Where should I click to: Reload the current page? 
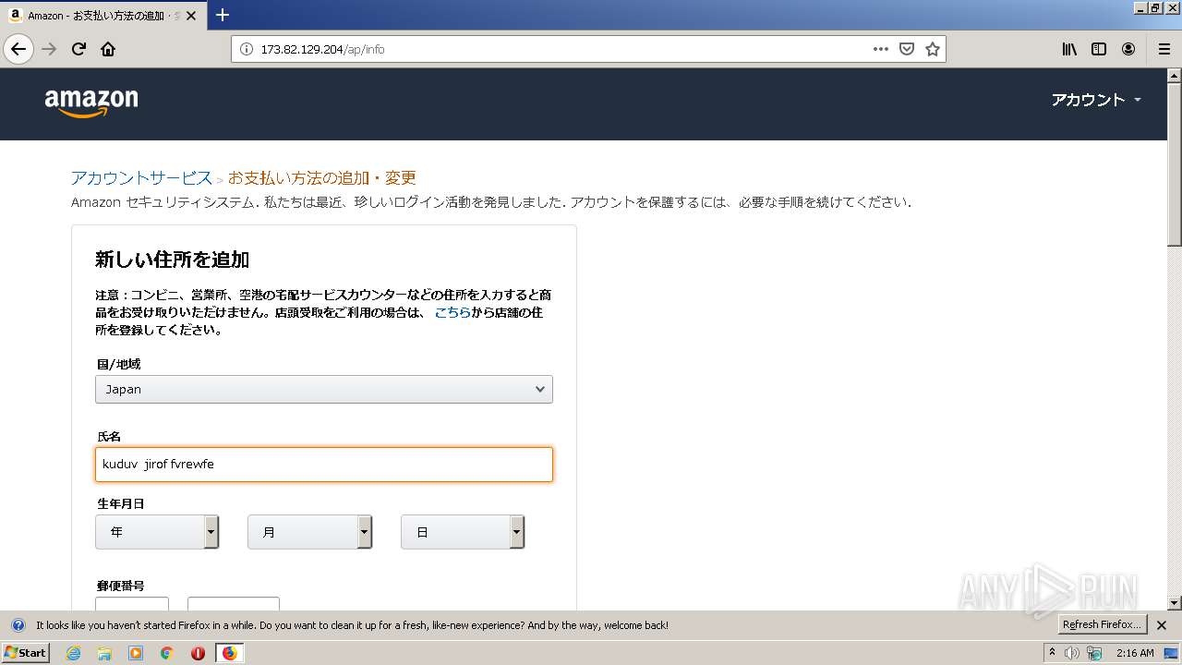pos(78,49)
